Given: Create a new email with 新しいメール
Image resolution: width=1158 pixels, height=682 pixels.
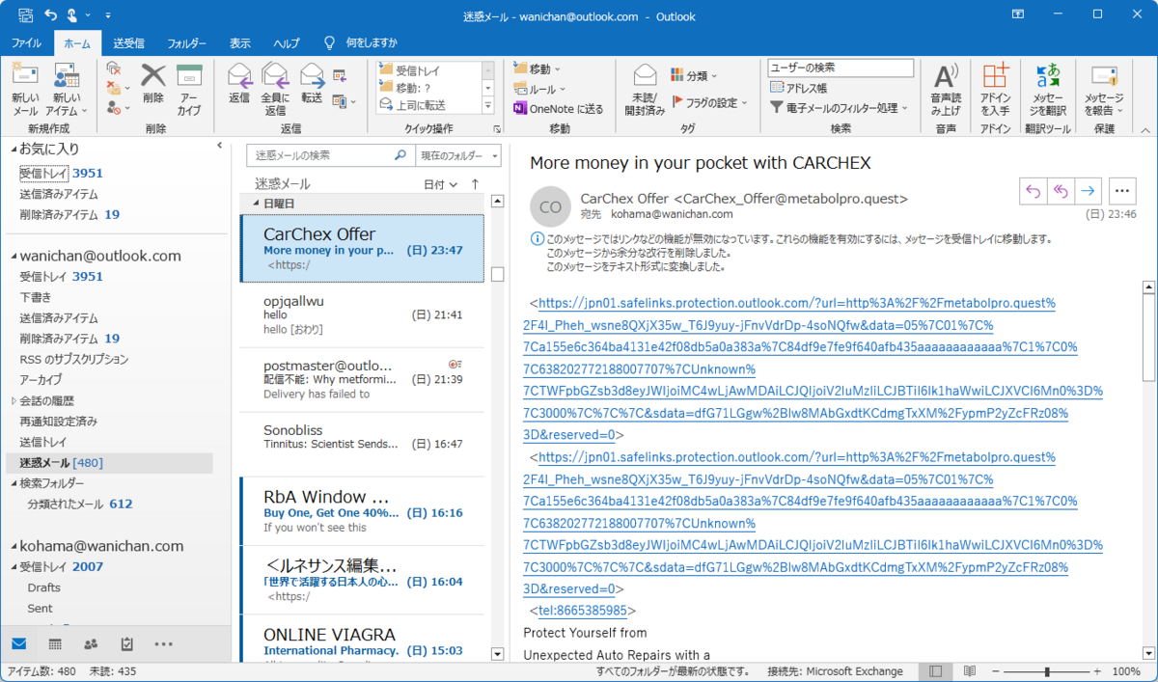Looking at the screenshot, I should pos(24,89).
